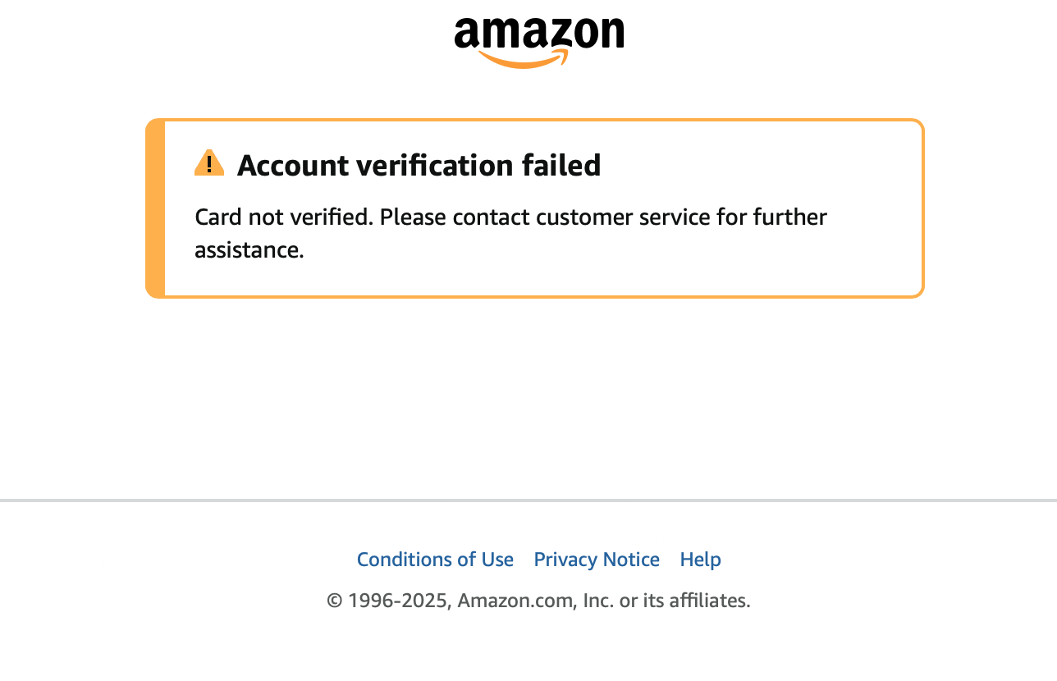
Task: Open the Conditions of Use link
Action: 435,560
